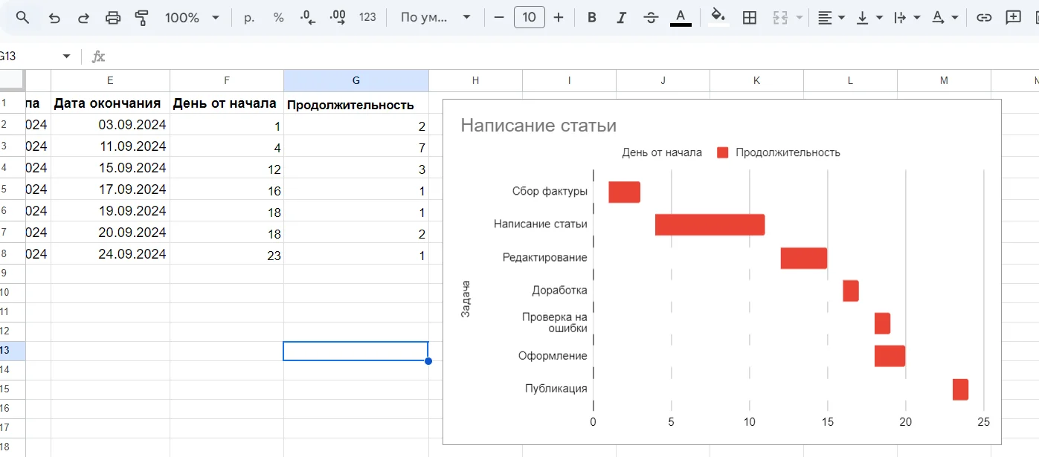The height and width of the screenshot is (457, 1039).
Task: Toggle bold formatting
Action: tap(592, 18)
